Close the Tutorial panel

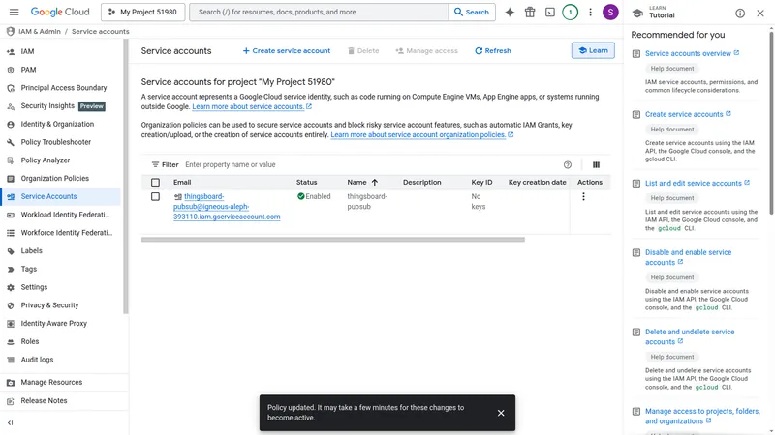pos(760,14)
